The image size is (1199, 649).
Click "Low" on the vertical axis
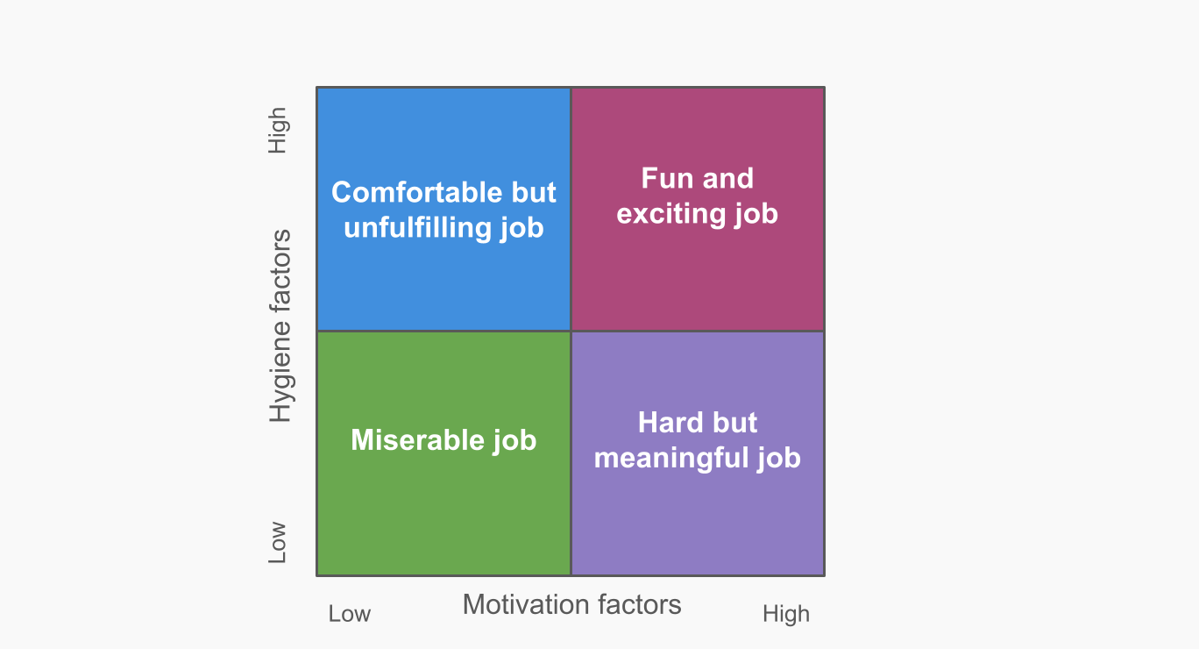click(x=278, y=542)
